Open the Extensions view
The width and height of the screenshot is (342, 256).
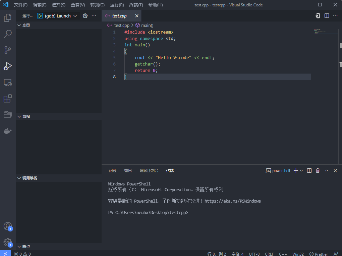8,98
